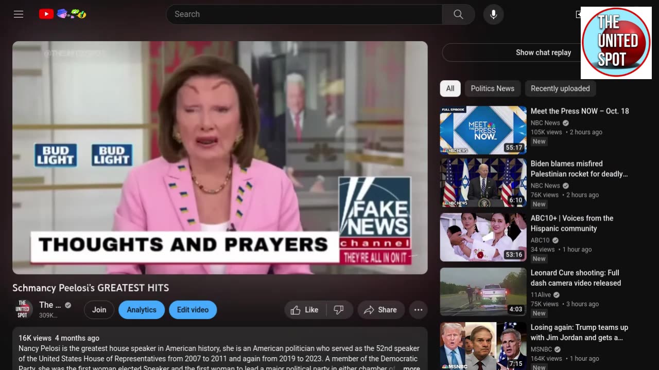Filter by Recently uploaded chip
Viewport: 659px width, 370px height.
pyautogui.click(x=560, y=88)
